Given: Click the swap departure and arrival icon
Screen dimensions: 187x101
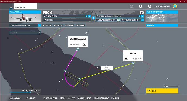Looking at the screenshot, I should pos(94,18).
